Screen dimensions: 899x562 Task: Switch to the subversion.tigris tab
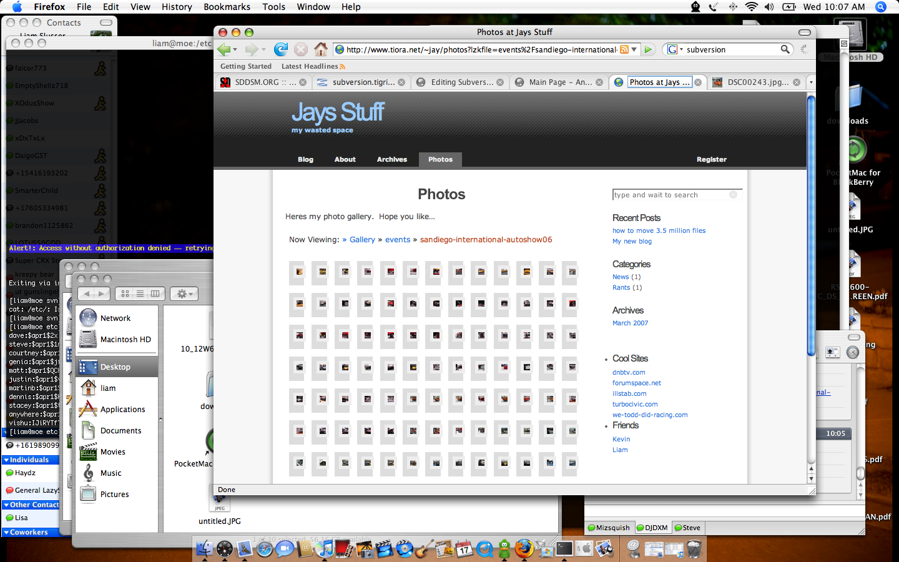[360, 82]
